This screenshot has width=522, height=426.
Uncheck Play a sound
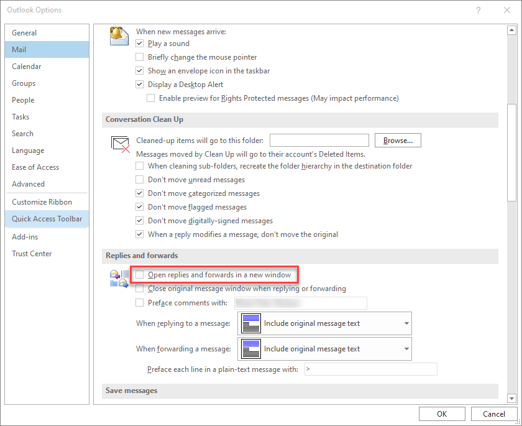[139, 44]
